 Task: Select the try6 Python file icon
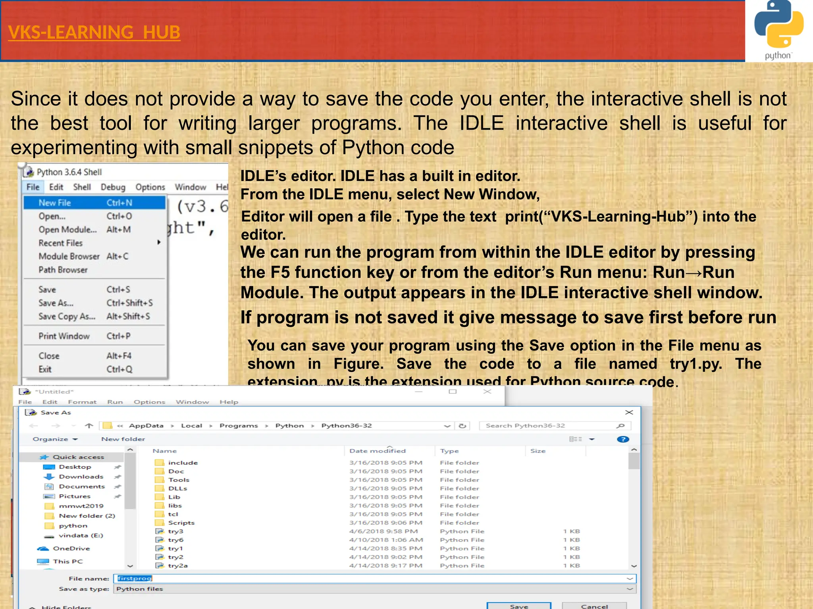tap(159, 540)
